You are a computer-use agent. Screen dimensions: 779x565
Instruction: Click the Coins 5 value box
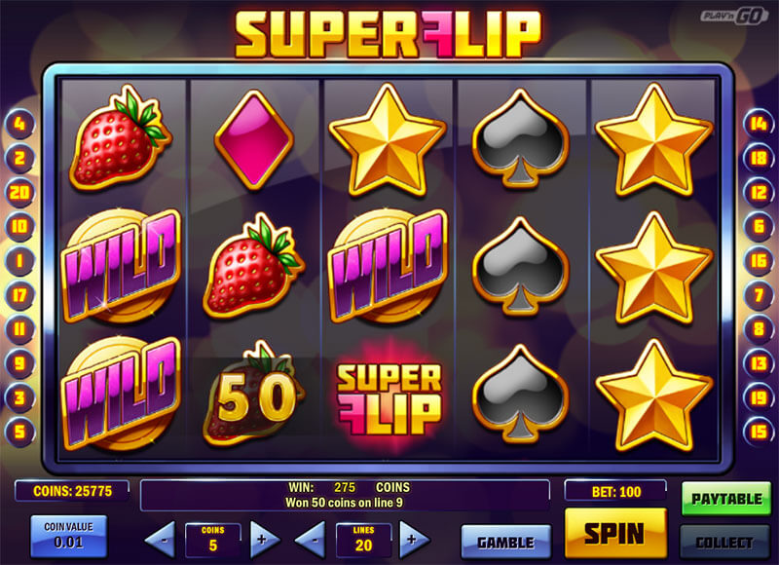click(212, 540)
